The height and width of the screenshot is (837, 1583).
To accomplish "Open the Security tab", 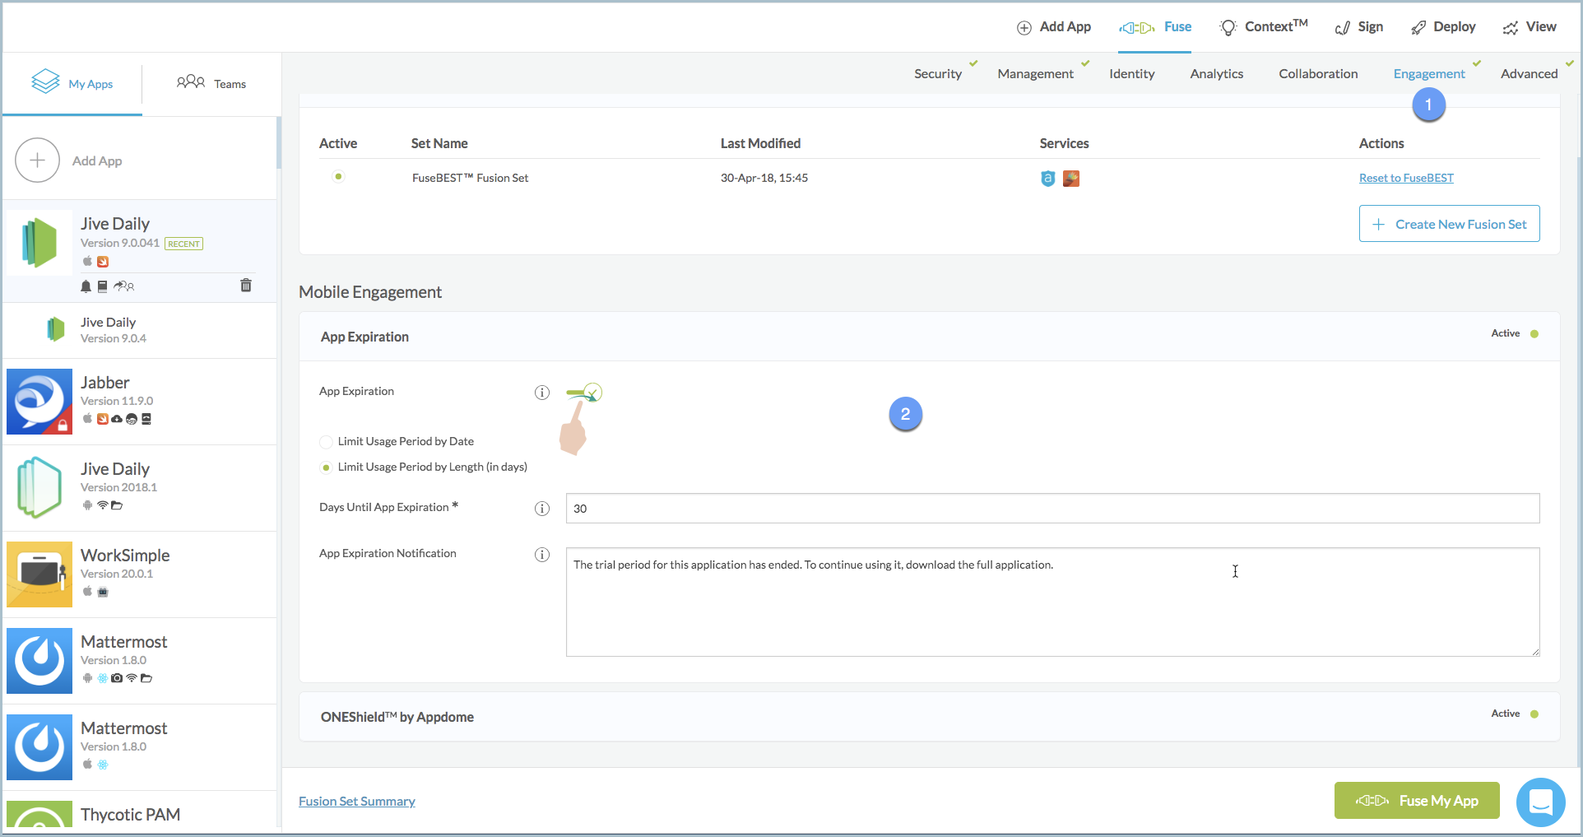I will (x=938, y=74).
